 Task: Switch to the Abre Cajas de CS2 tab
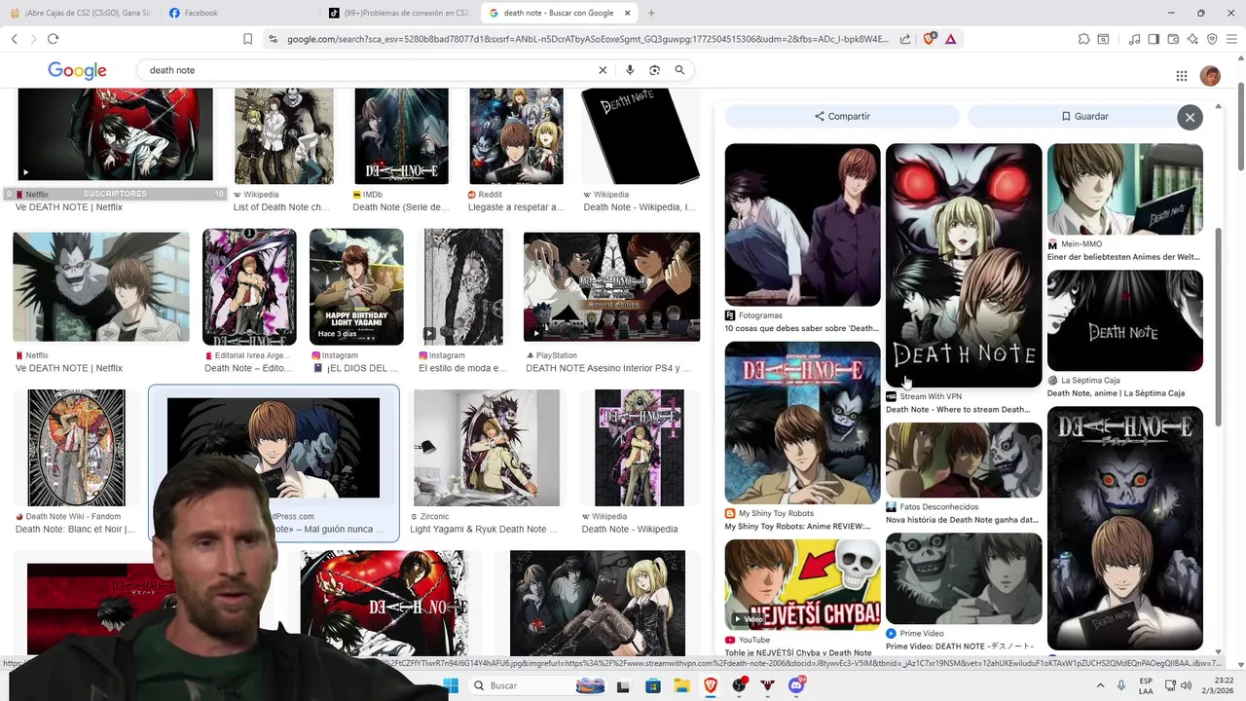coord(80,13)
